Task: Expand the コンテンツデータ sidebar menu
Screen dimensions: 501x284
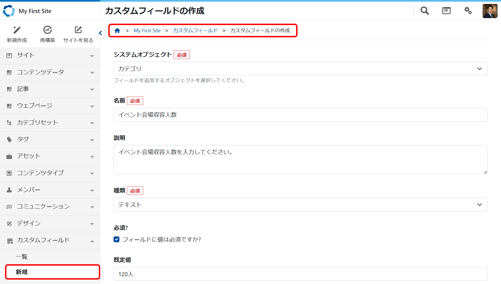Action: pos(50,72)
